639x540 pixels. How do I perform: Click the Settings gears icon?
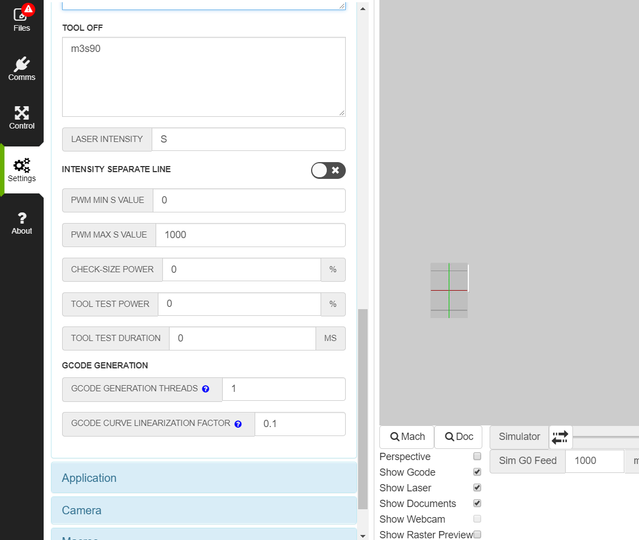pyautogui.click(x=22, y=166)
